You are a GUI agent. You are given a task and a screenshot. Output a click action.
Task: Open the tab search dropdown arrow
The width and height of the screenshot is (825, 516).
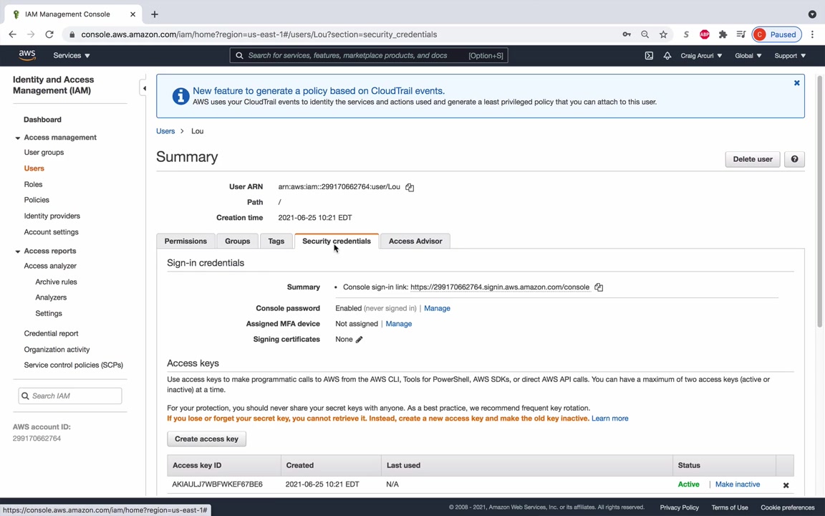tap(812, 14)
